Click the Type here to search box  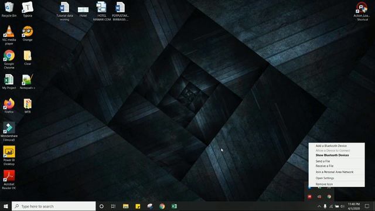point(53,206)
